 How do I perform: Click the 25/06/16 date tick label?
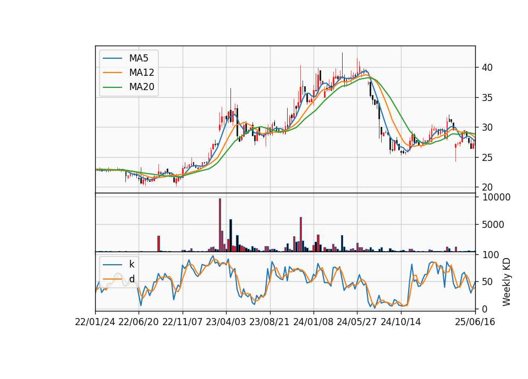click(475, 322)
